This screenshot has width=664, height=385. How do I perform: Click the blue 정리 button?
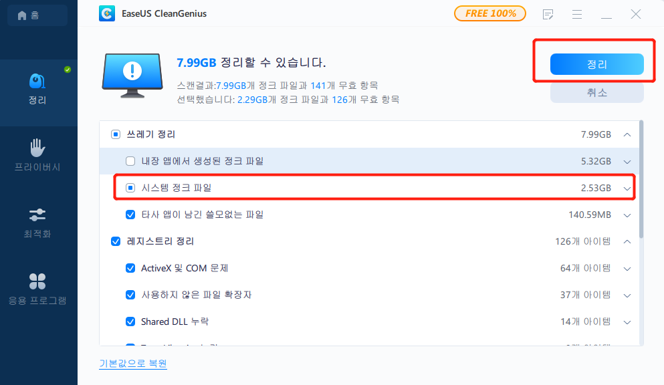tap(596, 64)
